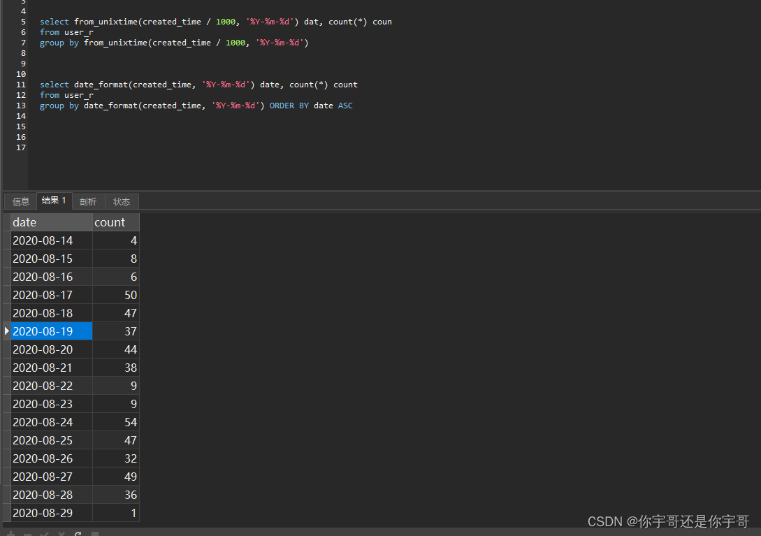Open the 剖析 tab
Viewport: 761px width, 536px height.
88,201
